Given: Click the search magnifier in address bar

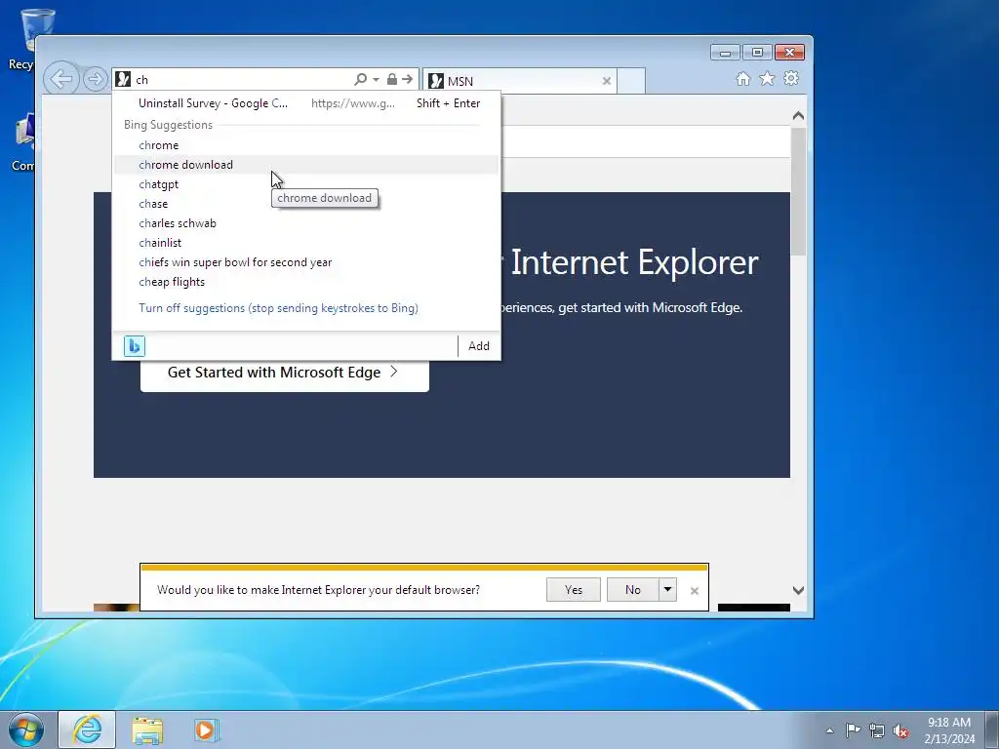Looking at the screenshot, I should [x=361, y=79].
